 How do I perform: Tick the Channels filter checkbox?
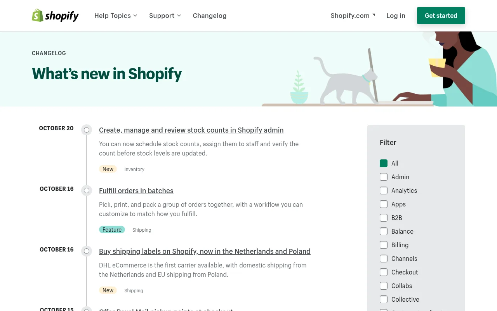pyautogui.click(x=384, y=259)
